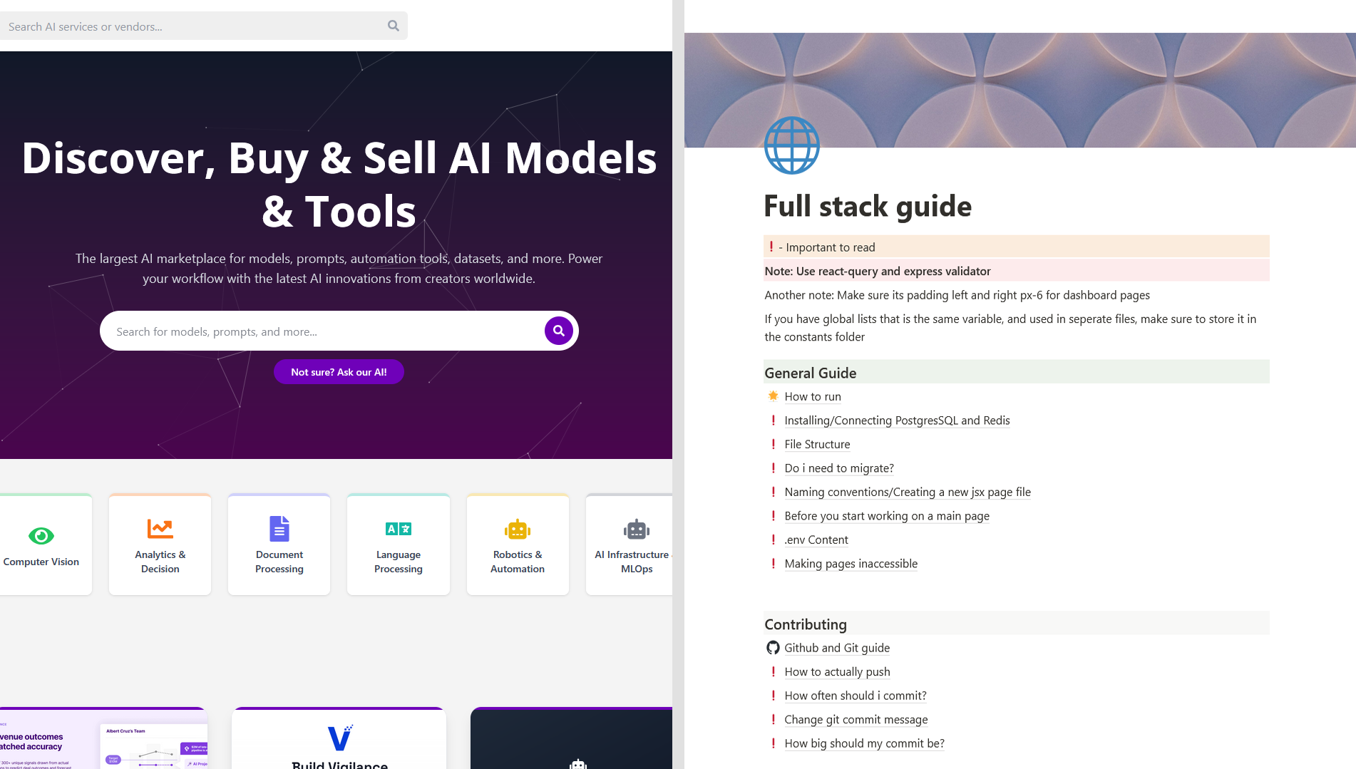This screenshot has height=769, width=1356.
Task: Open "Installing/Connecting PostgresSQL and Redis" link
Action: pos(897,420)
